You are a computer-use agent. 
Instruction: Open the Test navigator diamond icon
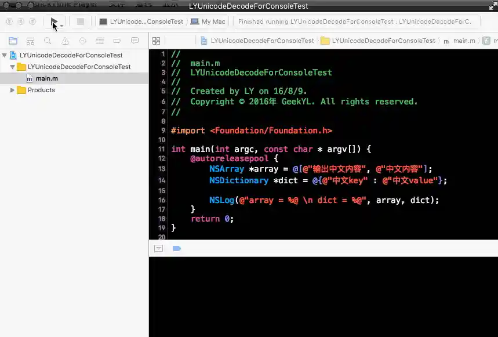[x=82, y=41]
